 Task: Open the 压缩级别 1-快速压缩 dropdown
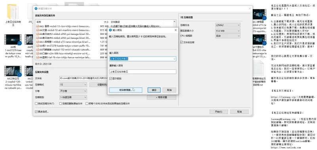click(x=73, y=97)
